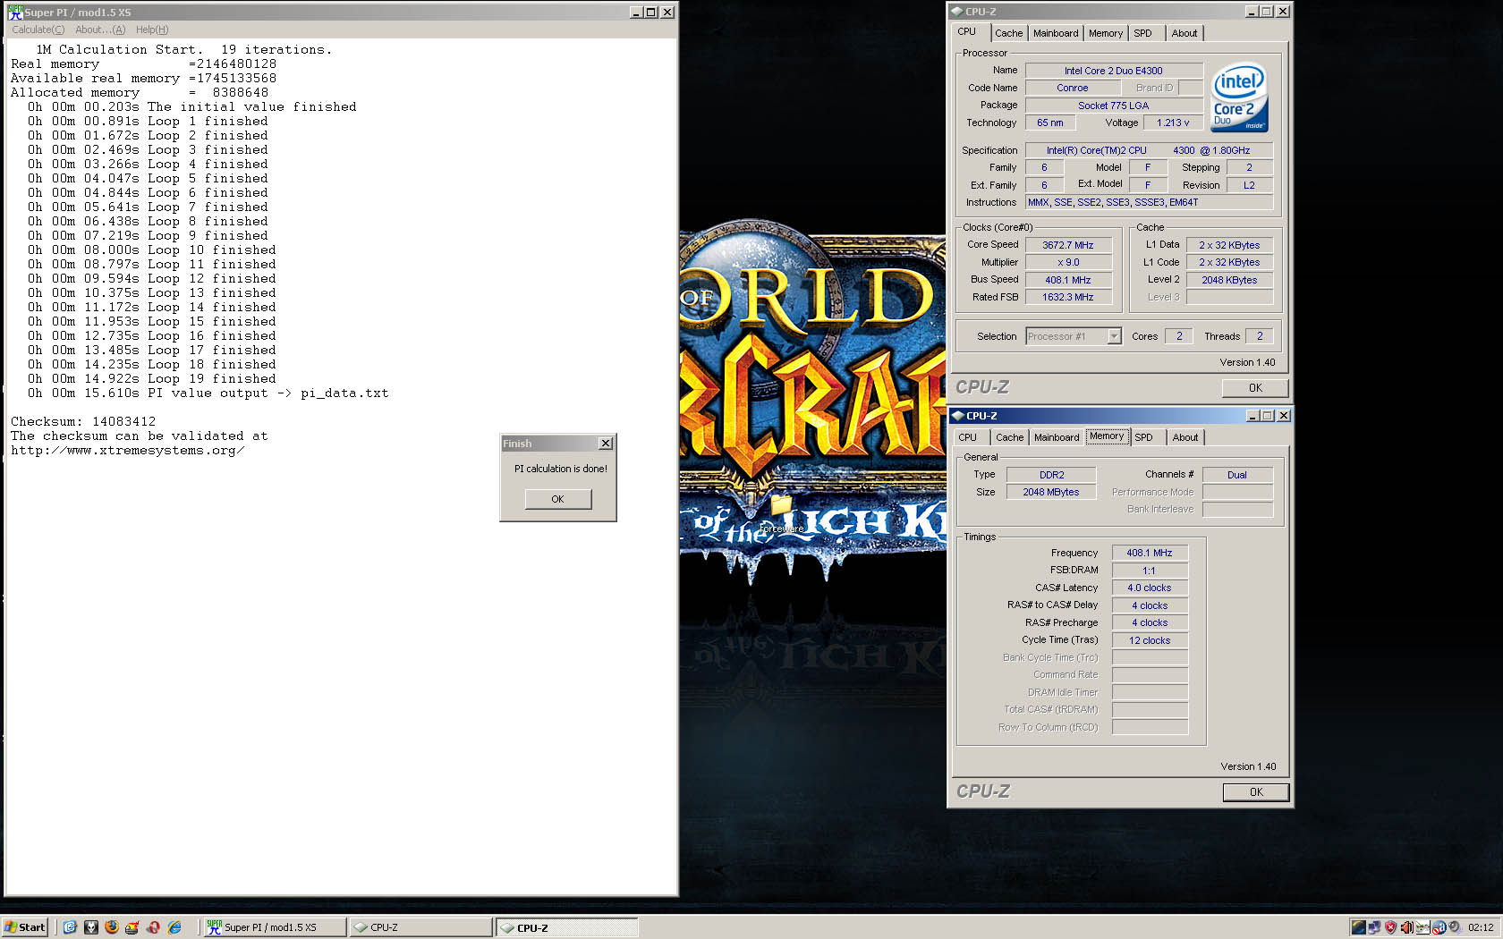Click the active CPU-Z taskbar button
The image size is (1503, 939).
(x=566, y=927)
